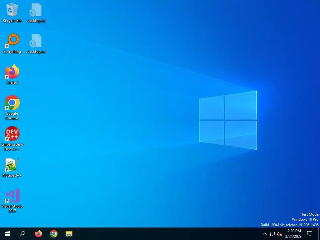Select the Visual Studio 2017 shortcut
320x240 pixels.
click(x=12, y=201)
